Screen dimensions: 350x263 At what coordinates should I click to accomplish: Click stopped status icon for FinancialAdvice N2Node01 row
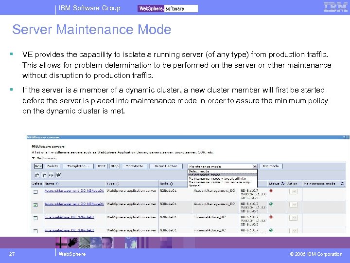271,217
